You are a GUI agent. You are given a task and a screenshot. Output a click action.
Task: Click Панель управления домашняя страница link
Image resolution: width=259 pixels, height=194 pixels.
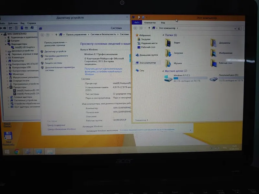pos(55,44)
